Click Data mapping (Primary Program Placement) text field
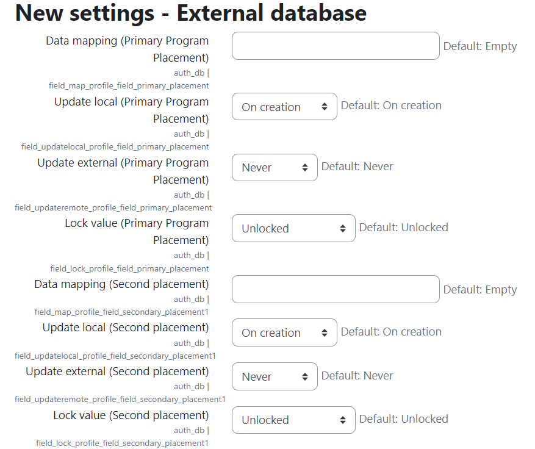535x449 pixels. [336, 46]
